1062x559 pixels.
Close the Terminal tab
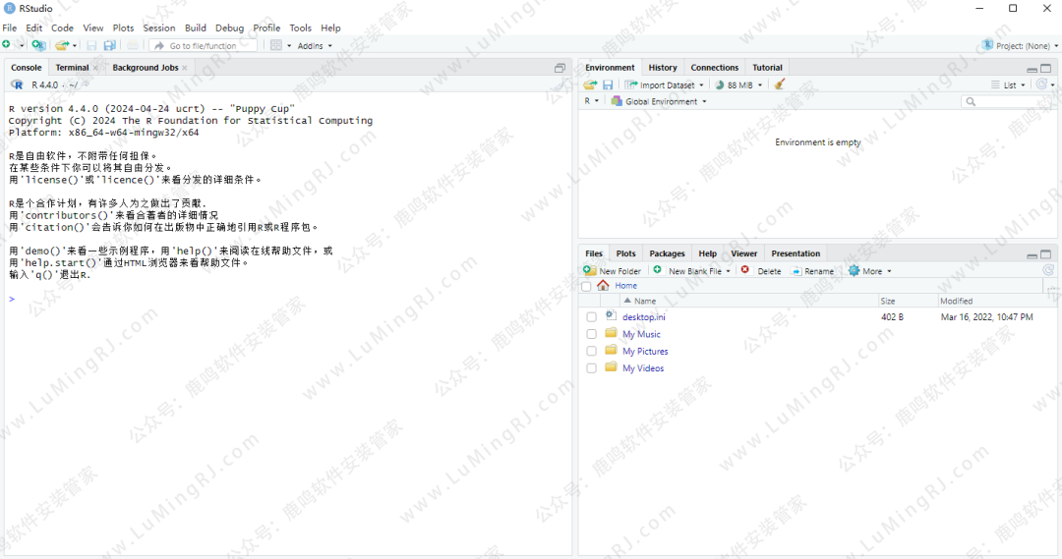pyautogui.click(x=95, y=68)
